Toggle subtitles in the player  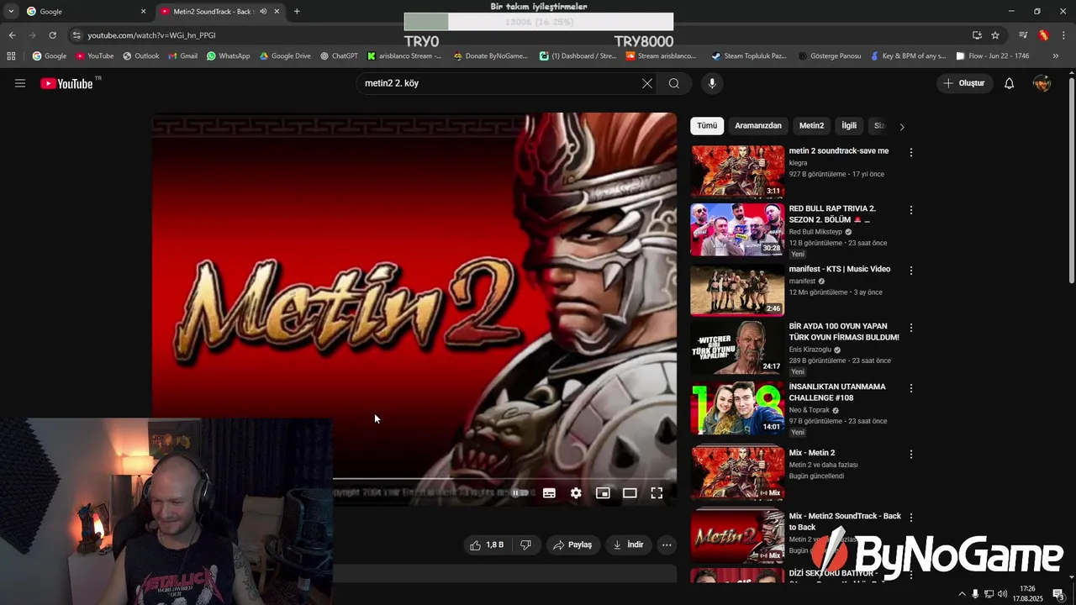tap(549, 493)
